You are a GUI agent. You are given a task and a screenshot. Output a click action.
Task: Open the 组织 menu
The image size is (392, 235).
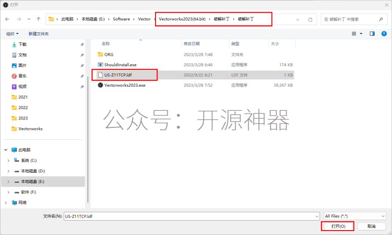(12, 34)
